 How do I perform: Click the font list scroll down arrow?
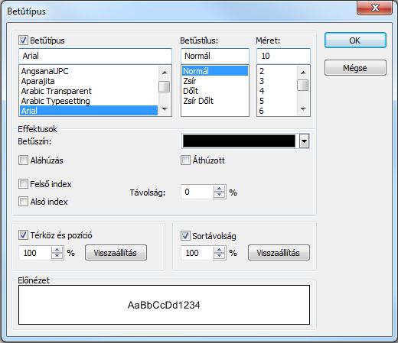[165, 109]
